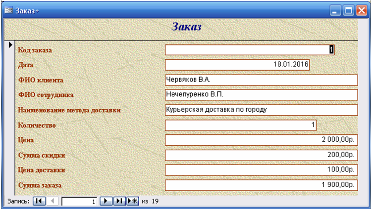The width and height of the screenshot is (371, 209).
Task: Click the Наименование метода доставки field
Action: (x=261, y=110)
